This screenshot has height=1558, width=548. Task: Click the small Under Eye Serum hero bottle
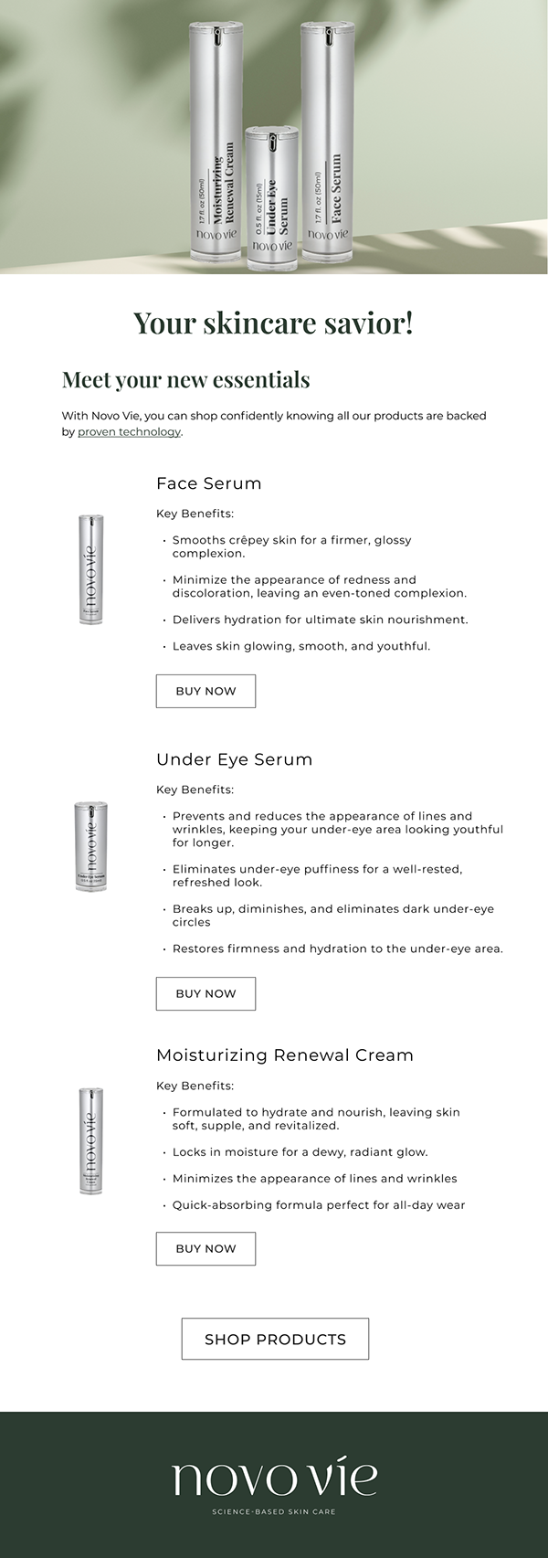tap(272, 199)
